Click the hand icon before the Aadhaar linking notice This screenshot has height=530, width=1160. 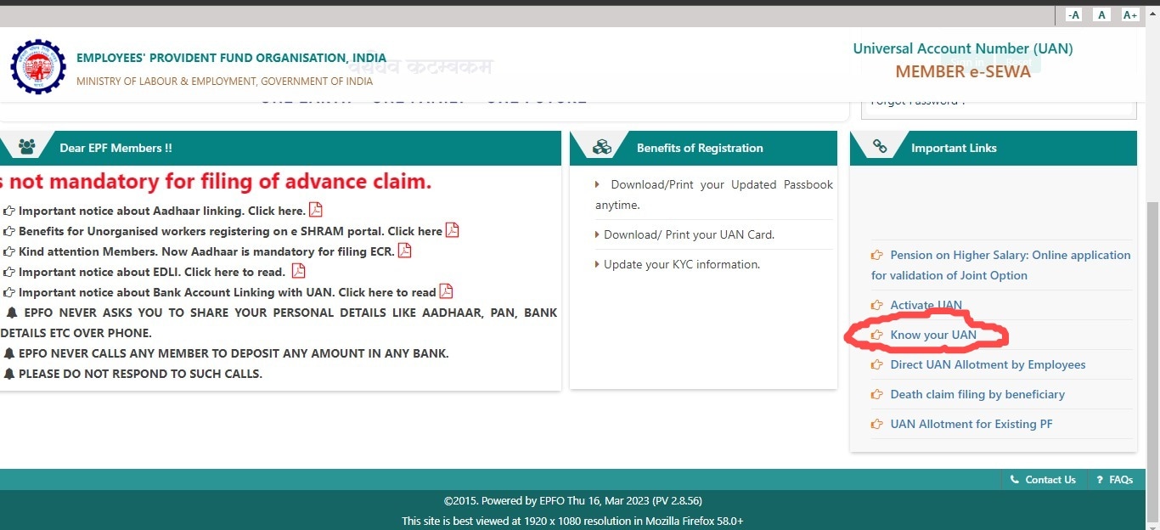click(x=9, y=211)
